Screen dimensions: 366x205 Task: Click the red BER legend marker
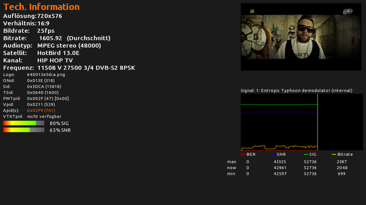(243, 154)
